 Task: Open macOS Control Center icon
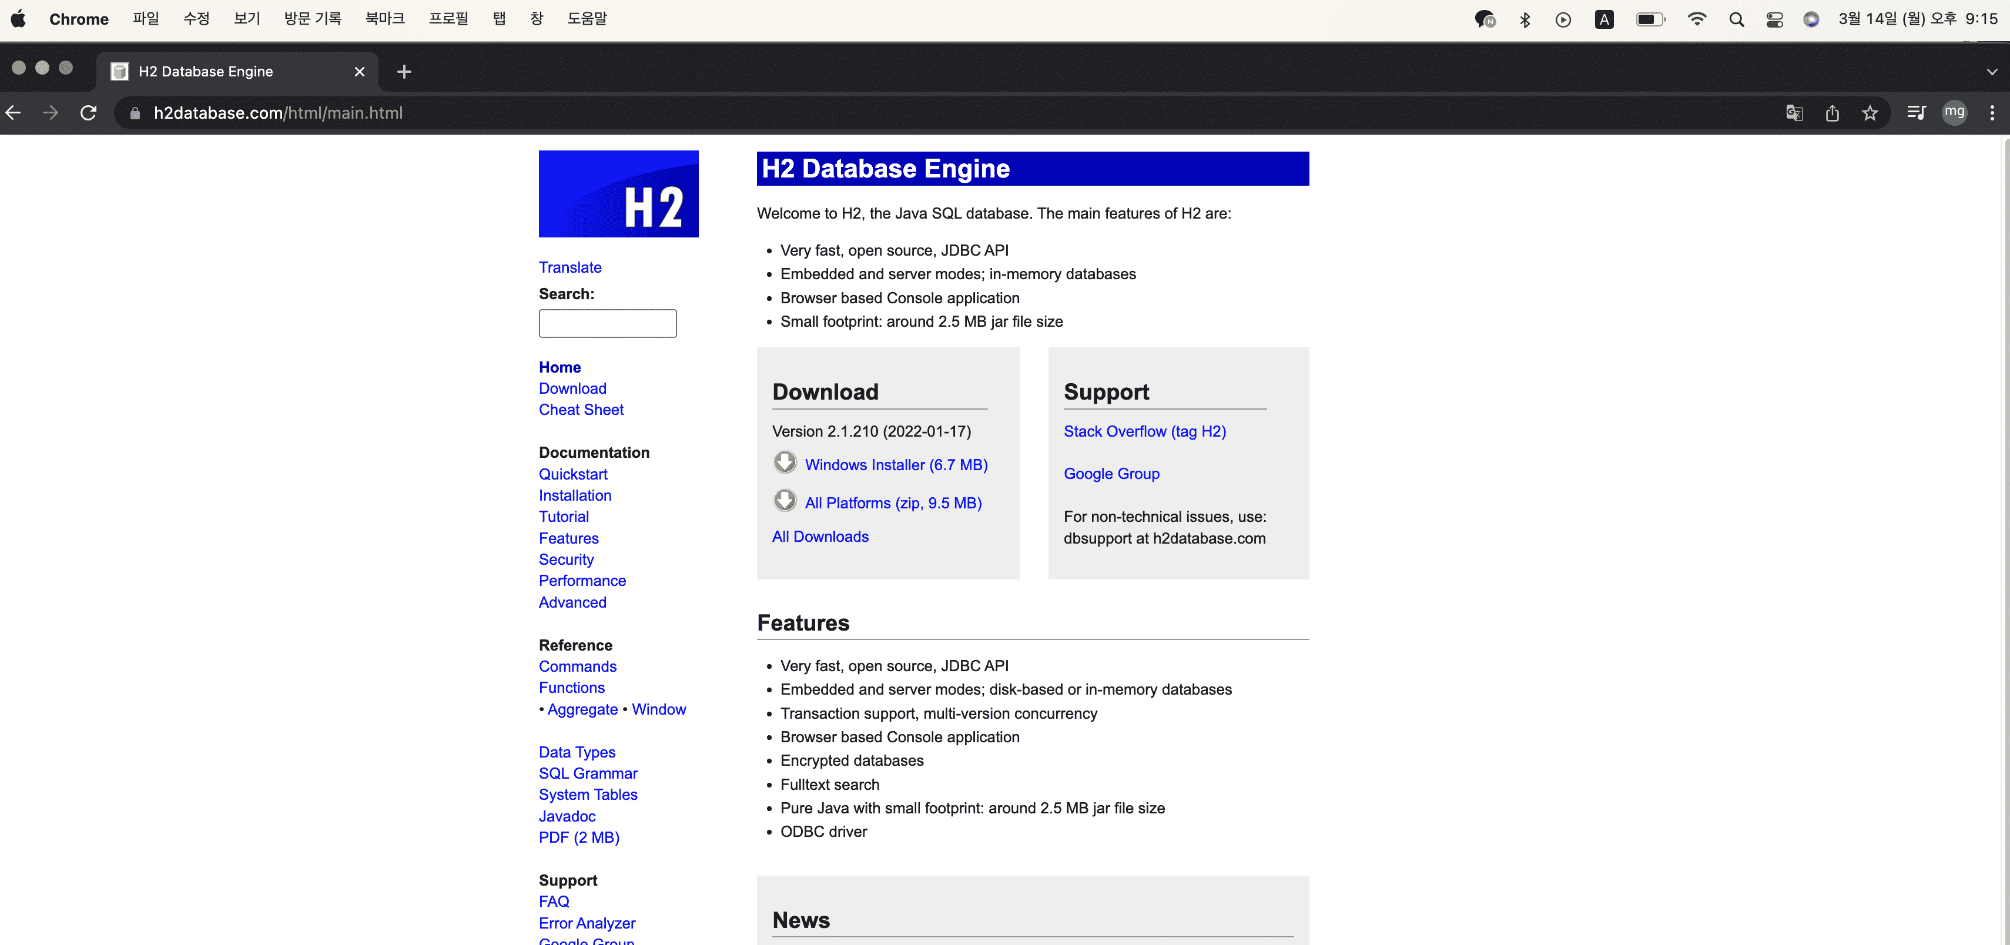(1774, 19)
